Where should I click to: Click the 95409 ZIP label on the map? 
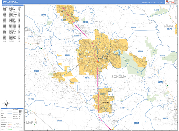click(140, 51)
